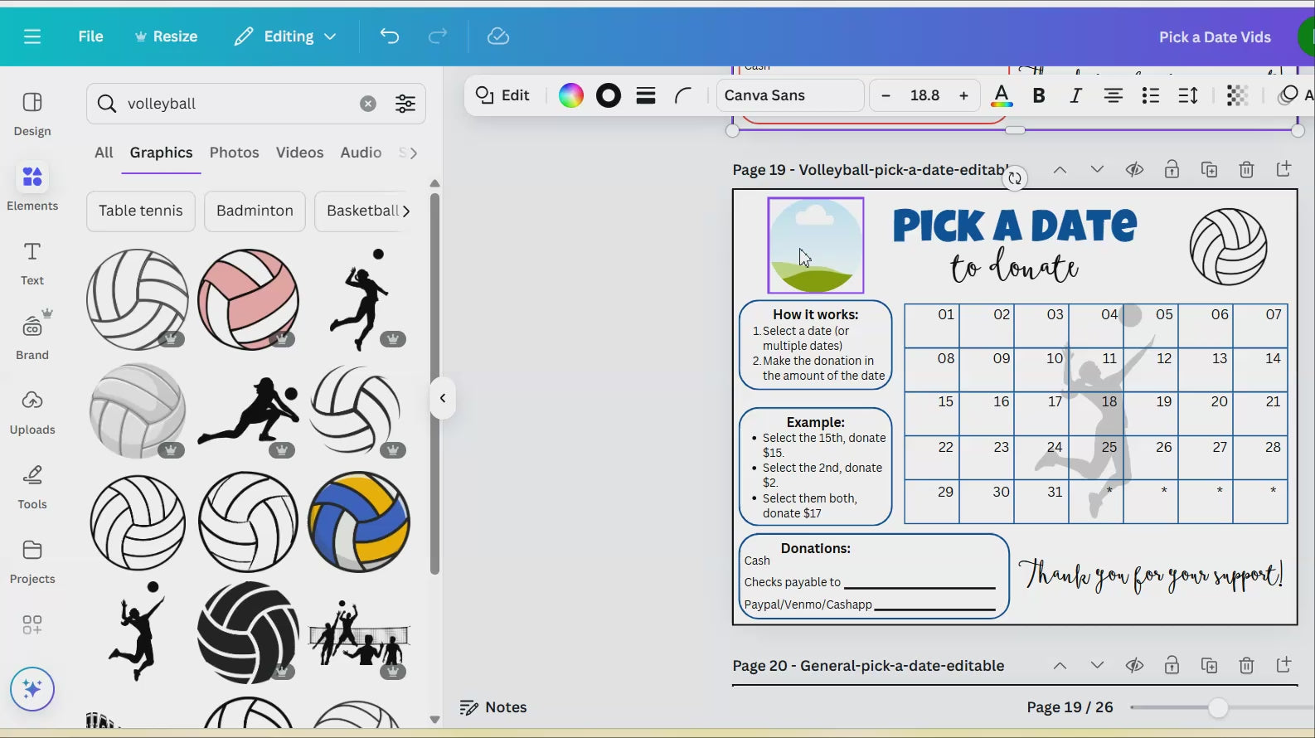
Task: Lock Page 19 with padlock icon
Action: (1172, 170)
